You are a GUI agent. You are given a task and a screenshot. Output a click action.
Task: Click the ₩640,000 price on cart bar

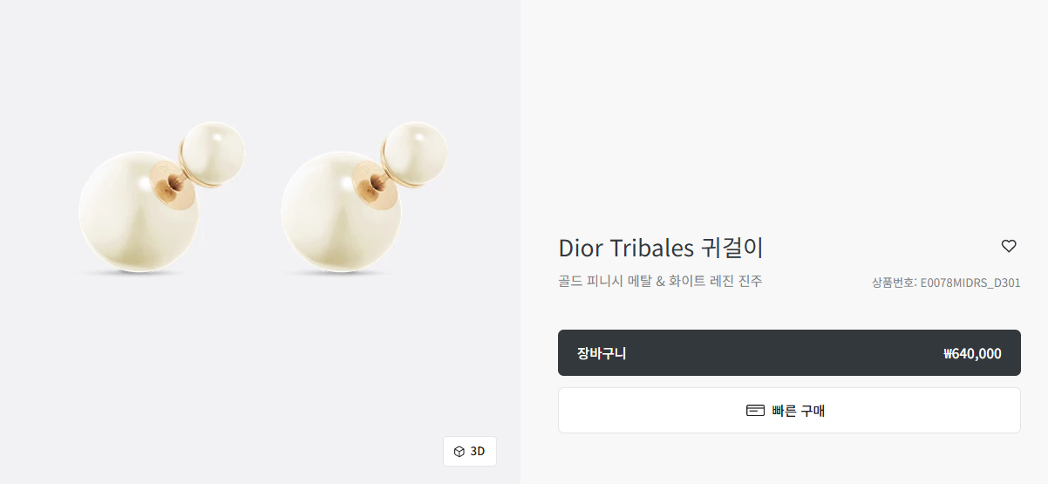972,353
